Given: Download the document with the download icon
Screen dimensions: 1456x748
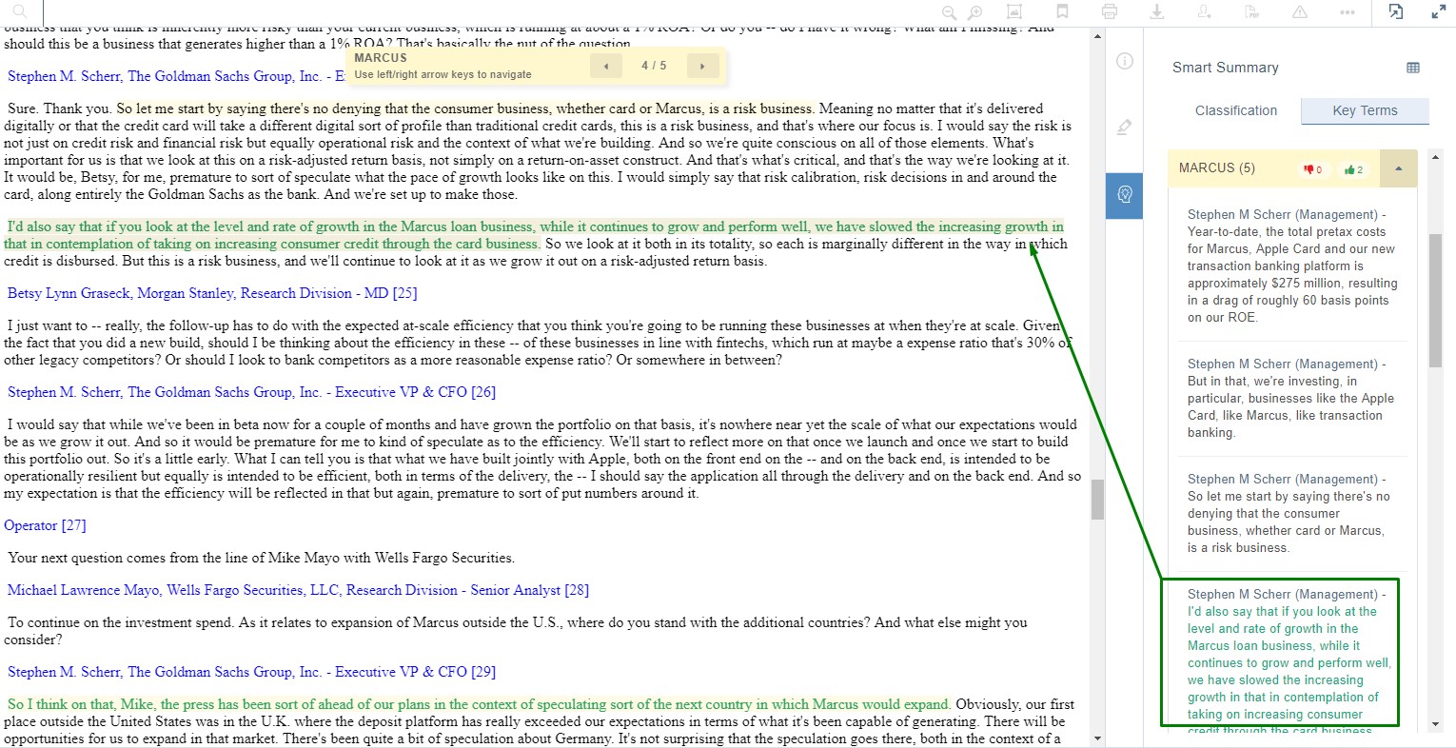Looking at the screenshot, I should coord(1157,11).
